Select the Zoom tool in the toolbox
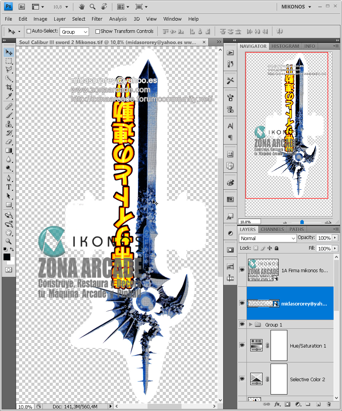342x411 pixels. click(8, 242)
